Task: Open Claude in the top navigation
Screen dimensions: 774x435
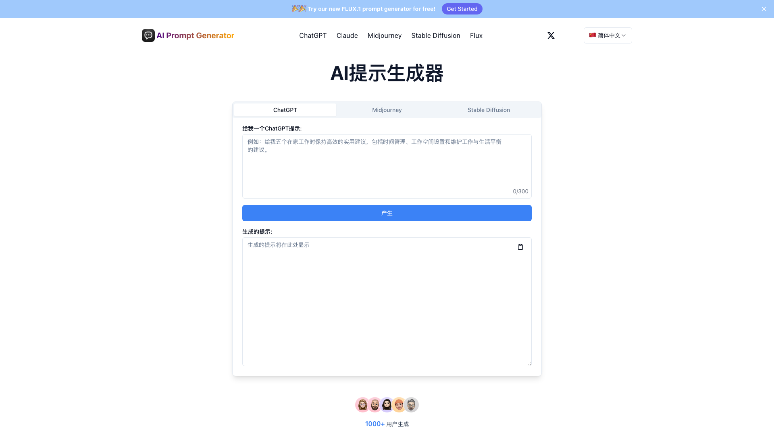Action: 347,35
